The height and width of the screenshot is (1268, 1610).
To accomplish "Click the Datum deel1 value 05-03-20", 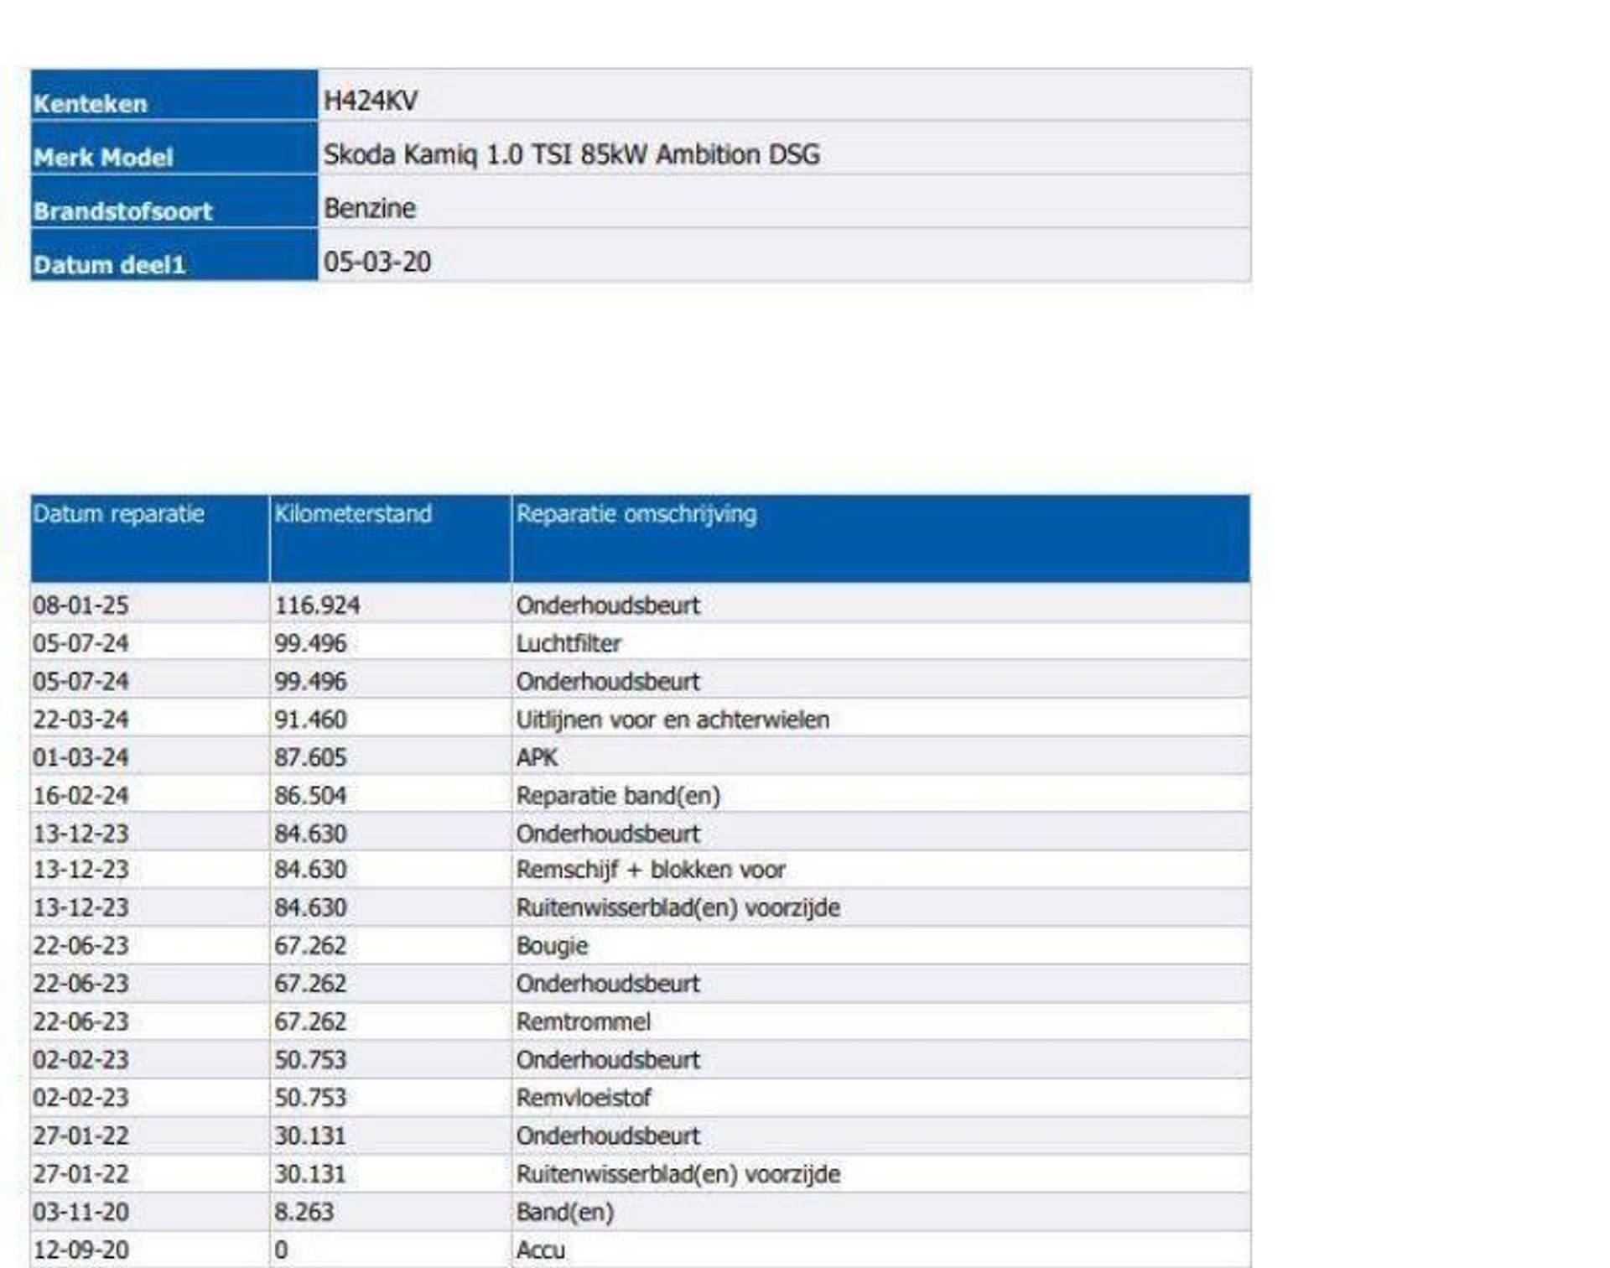I will (x=377, y=262).
